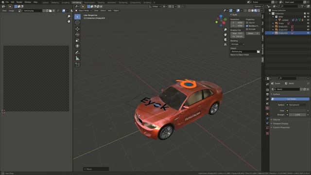The image size is (311, 175).
Task: Select the Add Cube tool
Action: point(77,65)
